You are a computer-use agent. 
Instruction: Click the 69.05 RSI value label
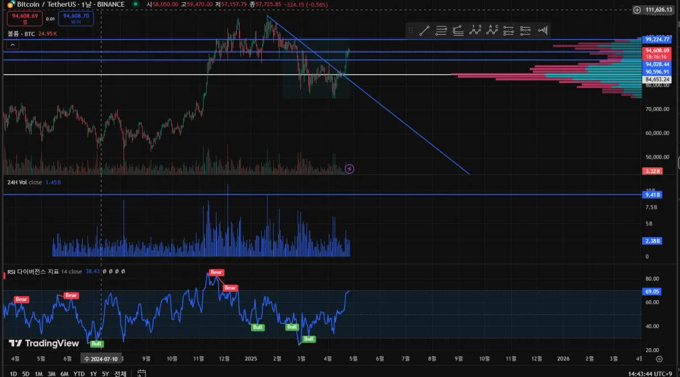(652, 292)
